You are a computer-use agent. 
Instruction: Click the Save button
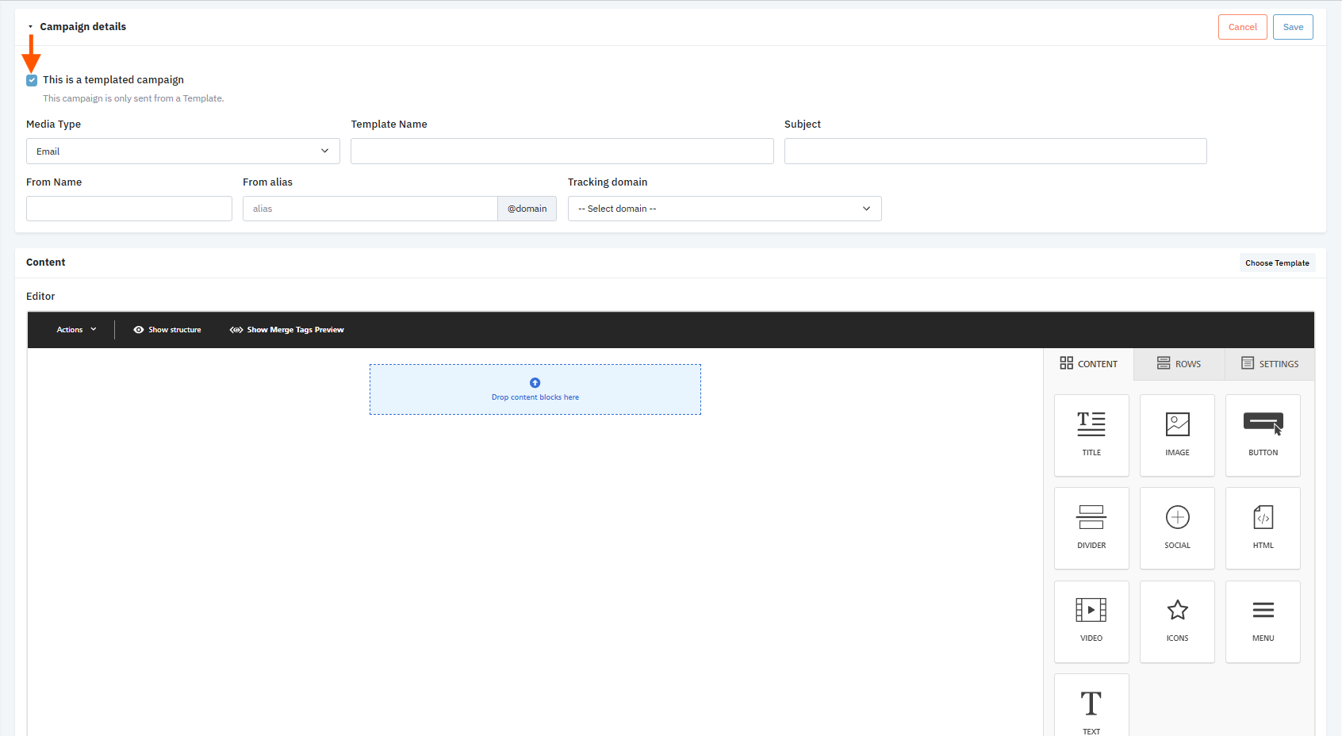click(1294, 27)
